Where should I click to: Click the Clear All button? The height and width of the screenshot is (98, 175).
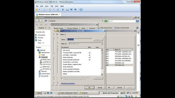tap(98, 78)
